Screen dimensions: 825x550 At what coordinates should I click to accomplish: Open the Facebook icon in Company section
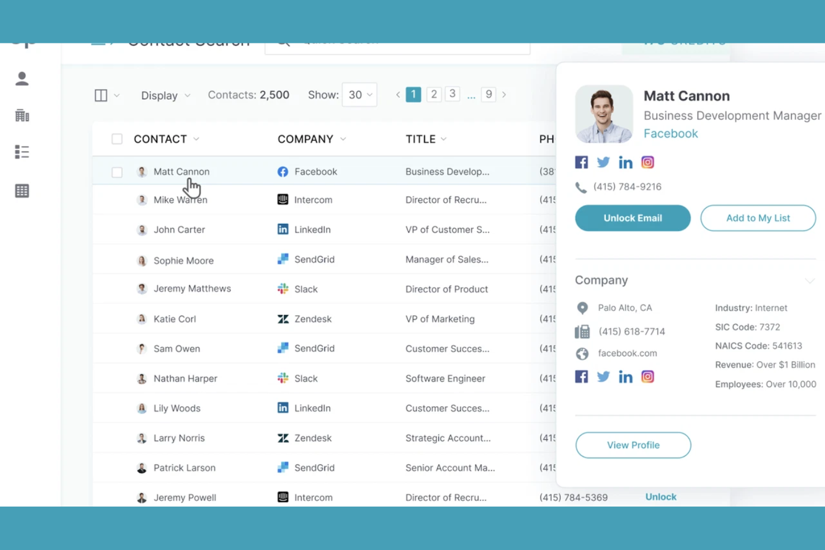(581, 377)
